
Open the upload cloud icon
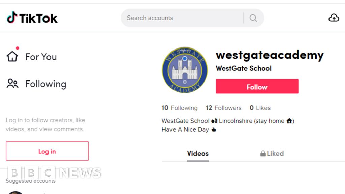click(x=334, y=18)
